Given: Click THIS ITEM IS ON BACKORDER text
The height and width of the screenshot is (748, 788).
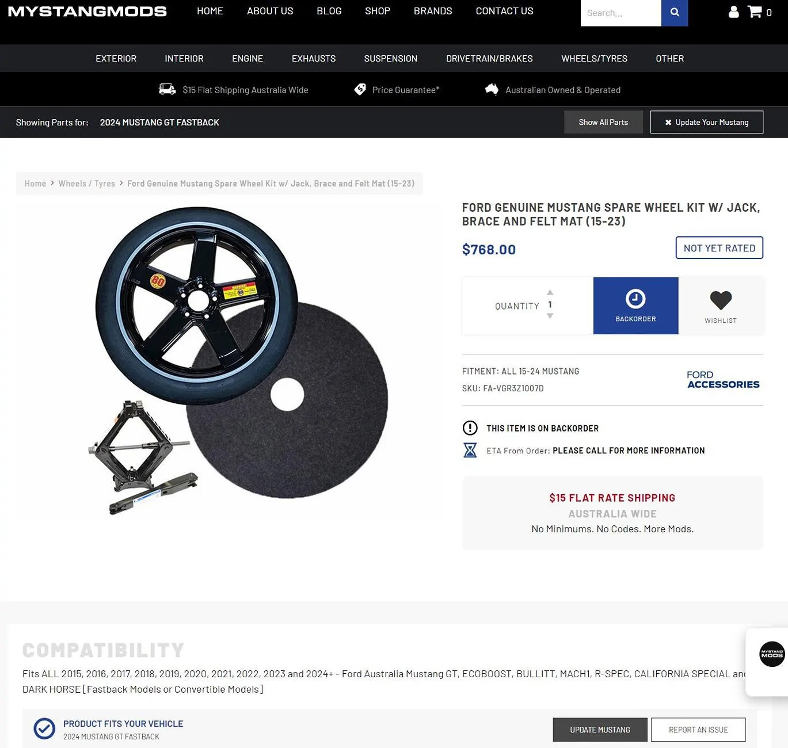Looking at the screenshot, I should (542, 428).
